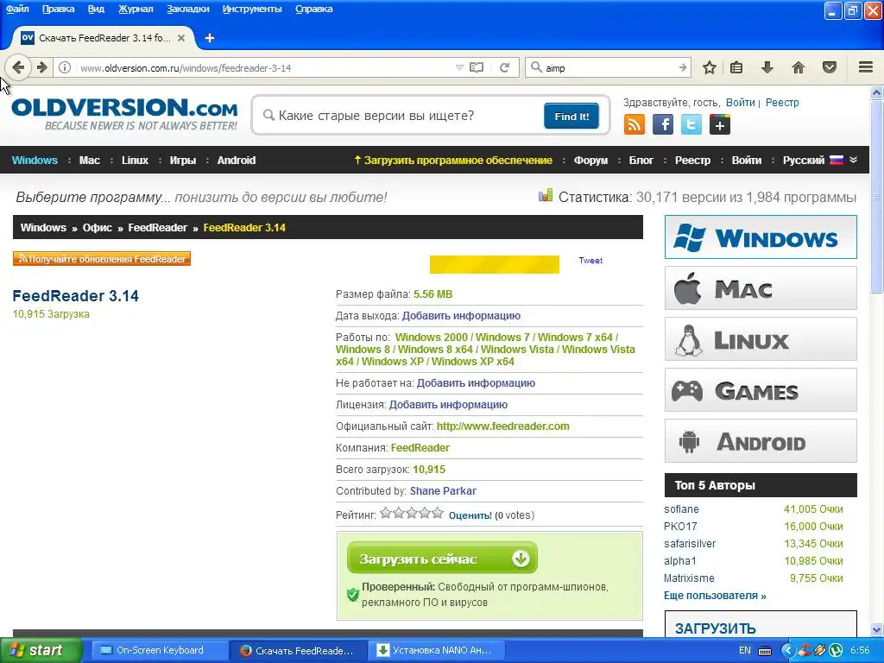Open the Справка menu
The width and height of the screenshot is (884, 663).
tap(313, 9)
